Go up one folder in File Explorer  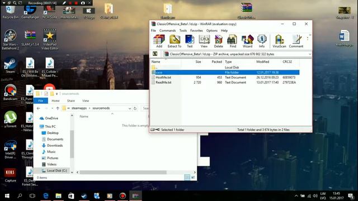pyautogui.click(x=58, y=108)
